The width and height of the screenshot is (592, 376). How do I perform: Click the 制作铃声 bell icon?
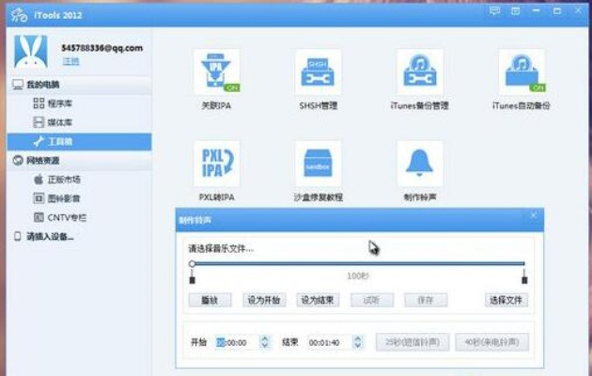point(419,164)
